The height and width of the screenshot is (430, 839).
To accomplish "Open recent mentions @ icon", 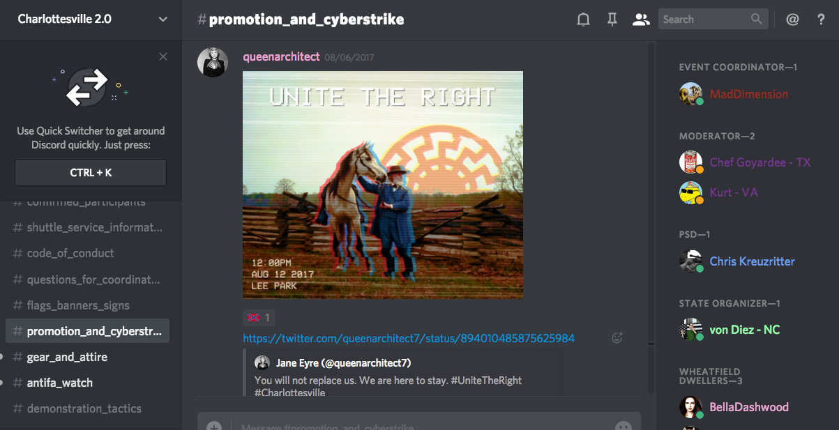I will [792, 20].
